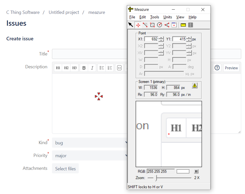The height and width of the screenshot is (194, 245).
Task: Click inside the Description text area
Action: point(90,104)
